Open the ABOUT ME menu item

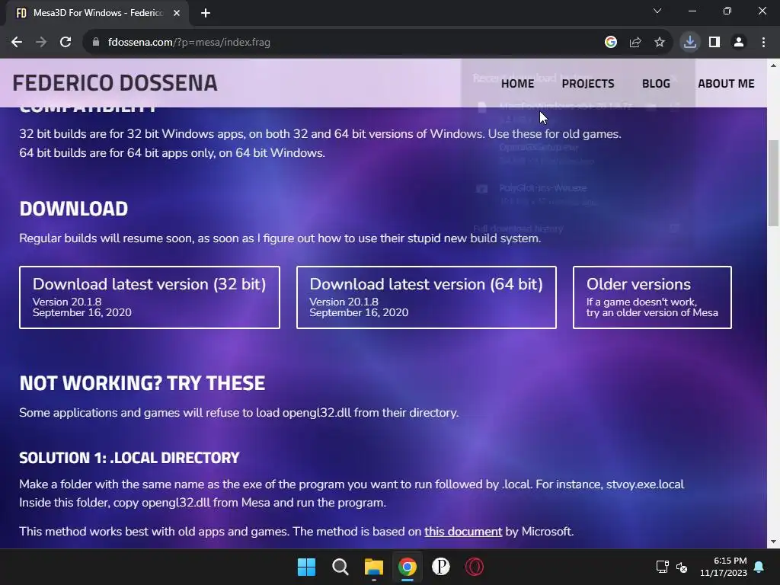pyautogui.click(x=726, y=84)
